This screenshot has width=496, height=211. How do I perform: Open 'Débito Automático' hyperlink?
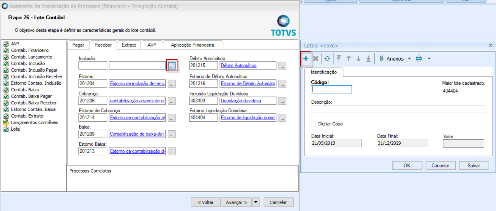pos(239,66)
